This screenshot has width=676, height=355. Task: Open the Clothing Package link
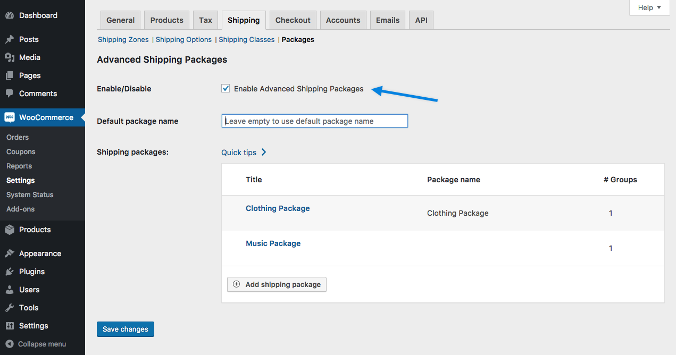tap(278, 208)
